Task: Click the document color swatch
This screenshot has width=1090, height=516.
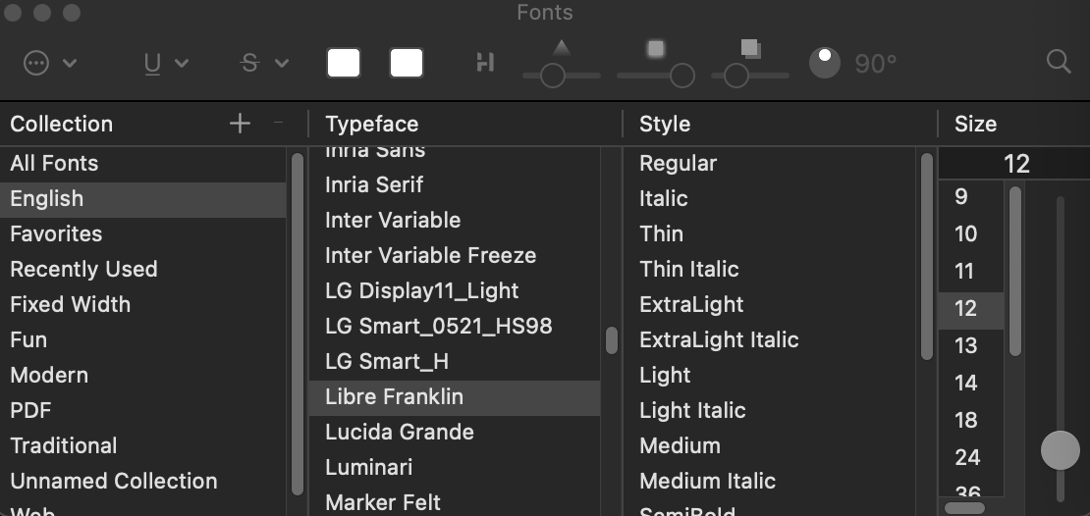Action: click(x=407, y=63)
